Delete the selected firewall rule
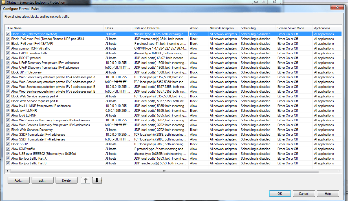Viewport: 348px width, 201px height. 66,180
